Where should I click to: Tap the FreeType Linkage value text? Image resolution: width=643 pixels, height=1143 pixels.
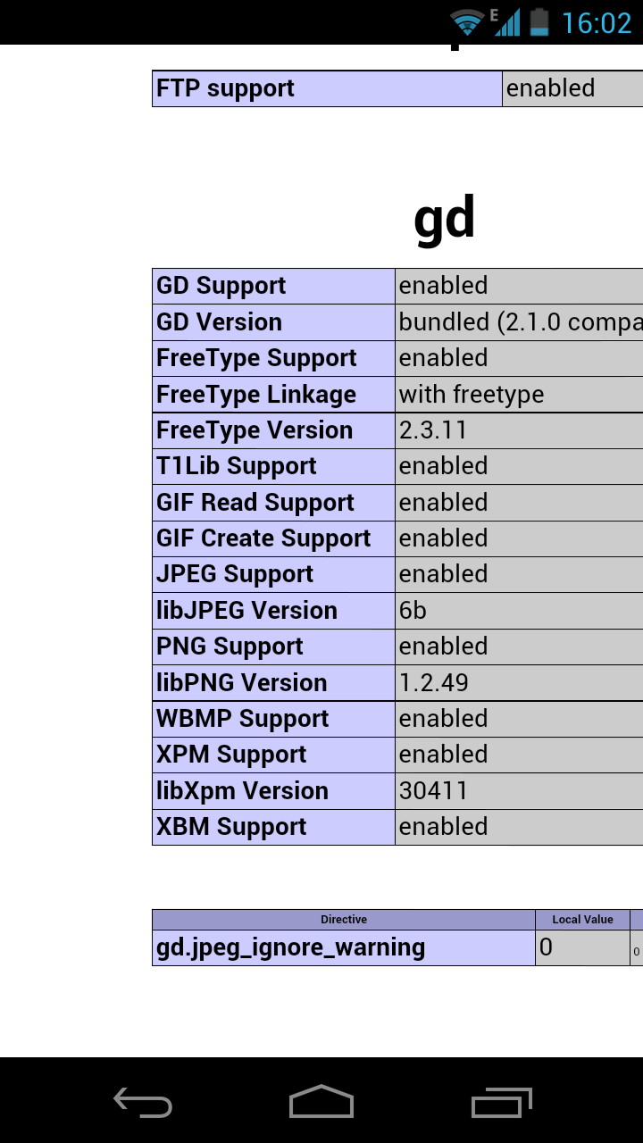click(472, 395)
